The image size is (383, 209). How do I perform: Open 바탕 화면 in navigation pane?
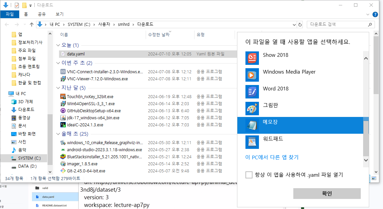(27, 134)
